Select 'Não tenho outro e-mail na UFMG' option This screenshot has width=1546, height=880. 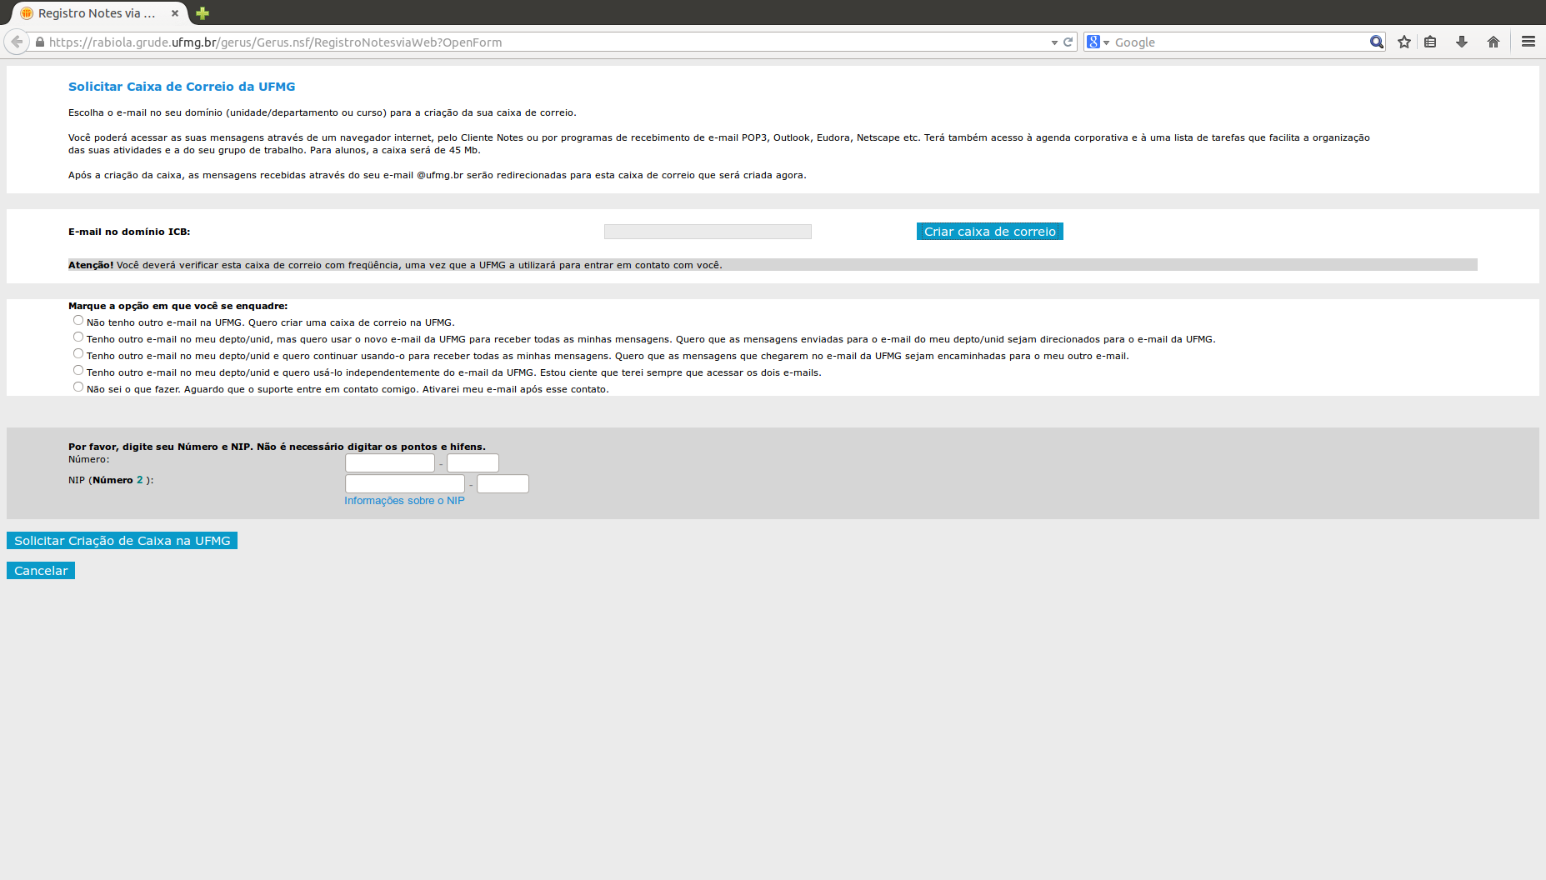pos(78,321)
